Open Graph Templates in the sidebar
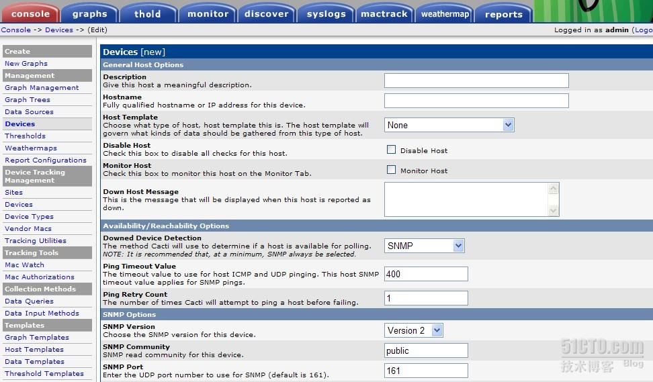The height and width of the screenshot is (382, 653). [x=37, y=337]
